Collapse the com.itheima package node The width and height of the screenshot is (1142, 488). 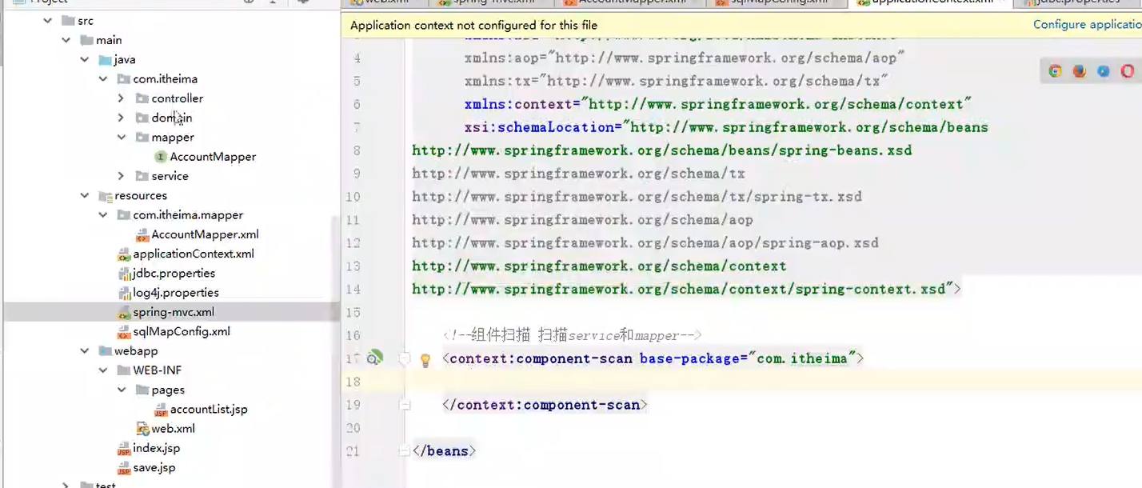102,78
